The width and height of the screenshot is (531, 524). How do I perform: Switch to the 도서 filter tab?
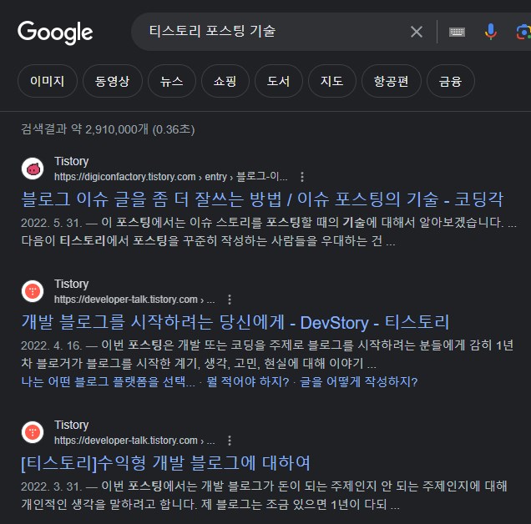(278, 81)
